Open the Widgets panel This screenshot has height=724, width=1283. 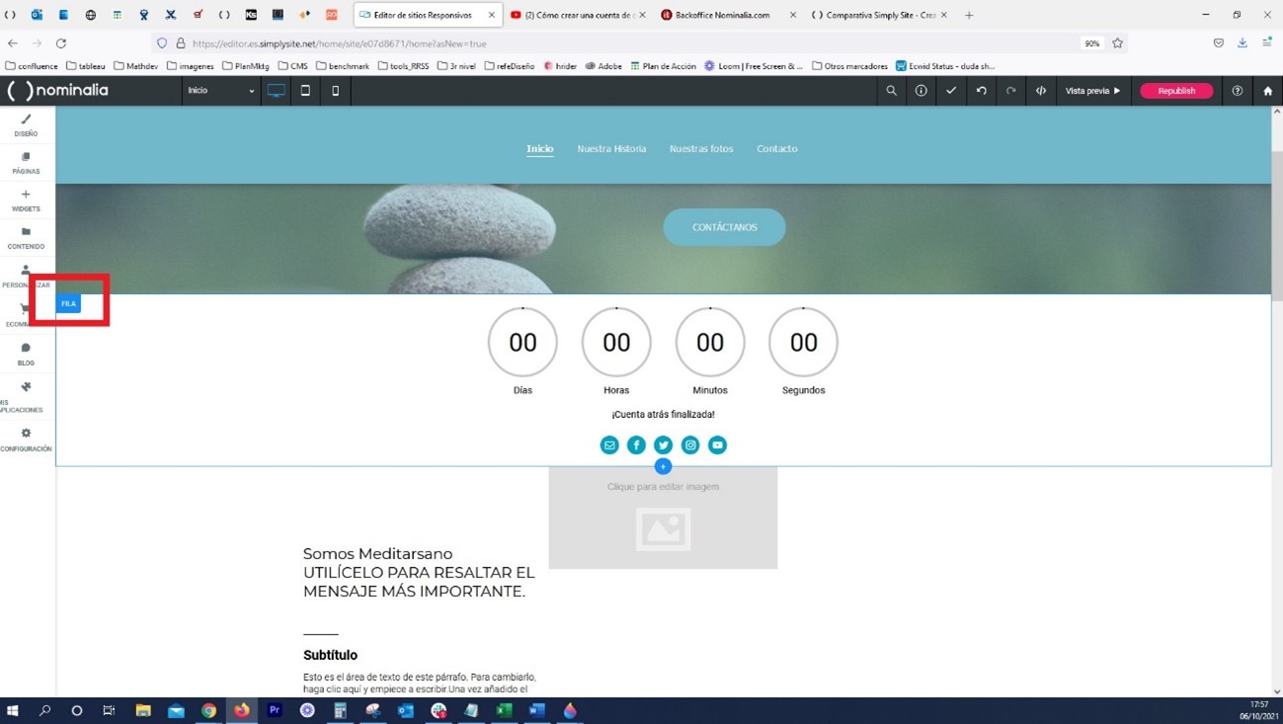coord(26,201)
